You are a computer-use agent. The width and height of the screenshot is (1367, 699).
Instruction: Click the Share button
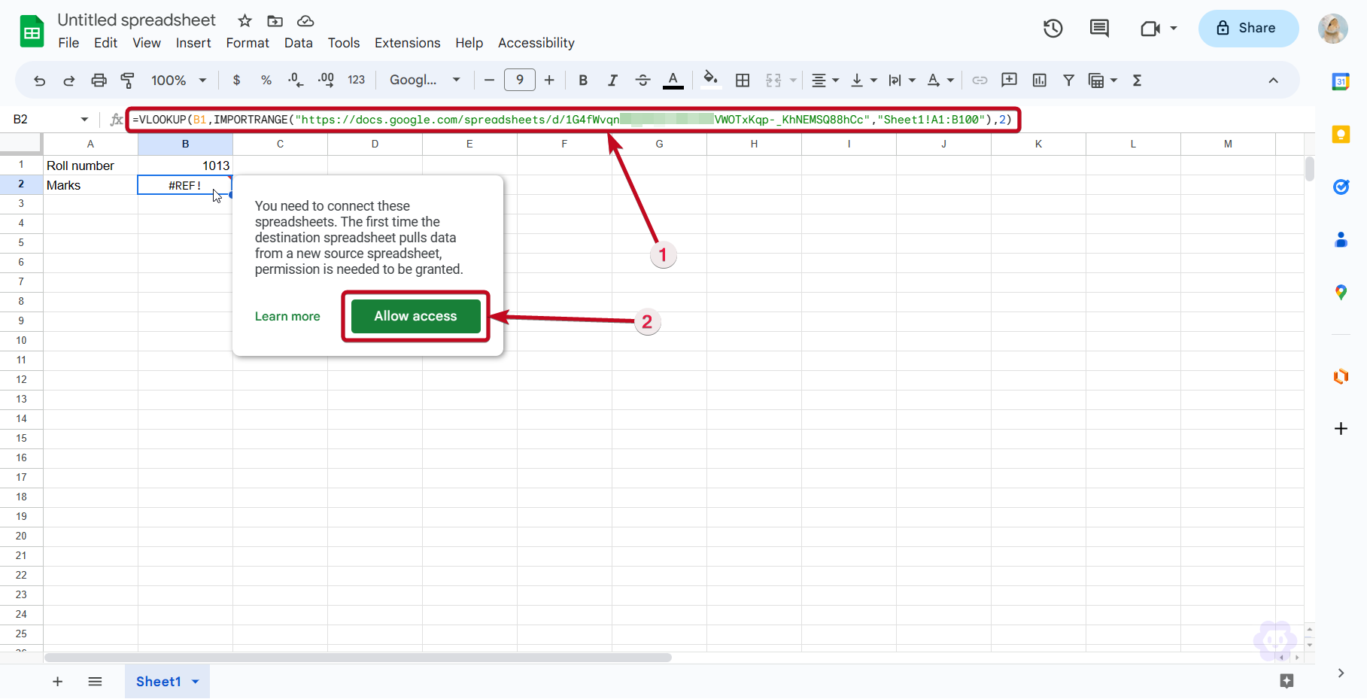(x=1249, y=29)
